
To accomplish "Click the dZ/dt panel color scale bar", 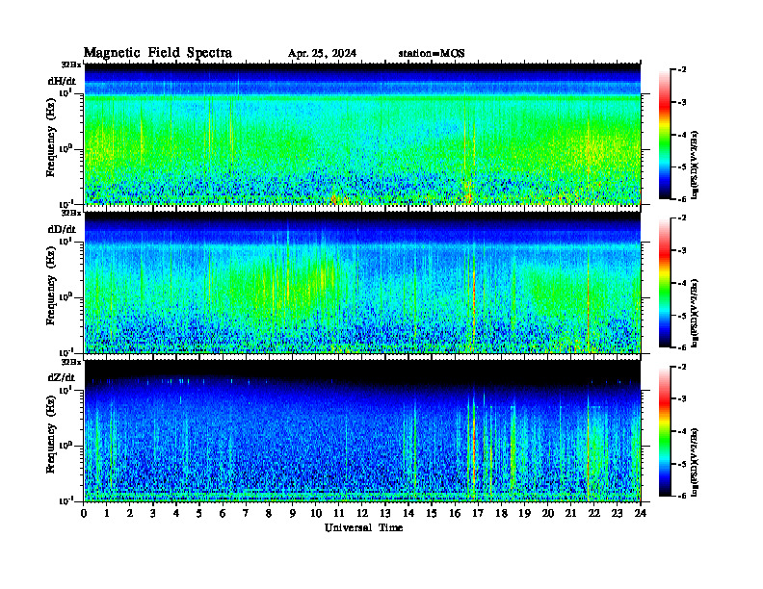I will [x=665, y=431].
